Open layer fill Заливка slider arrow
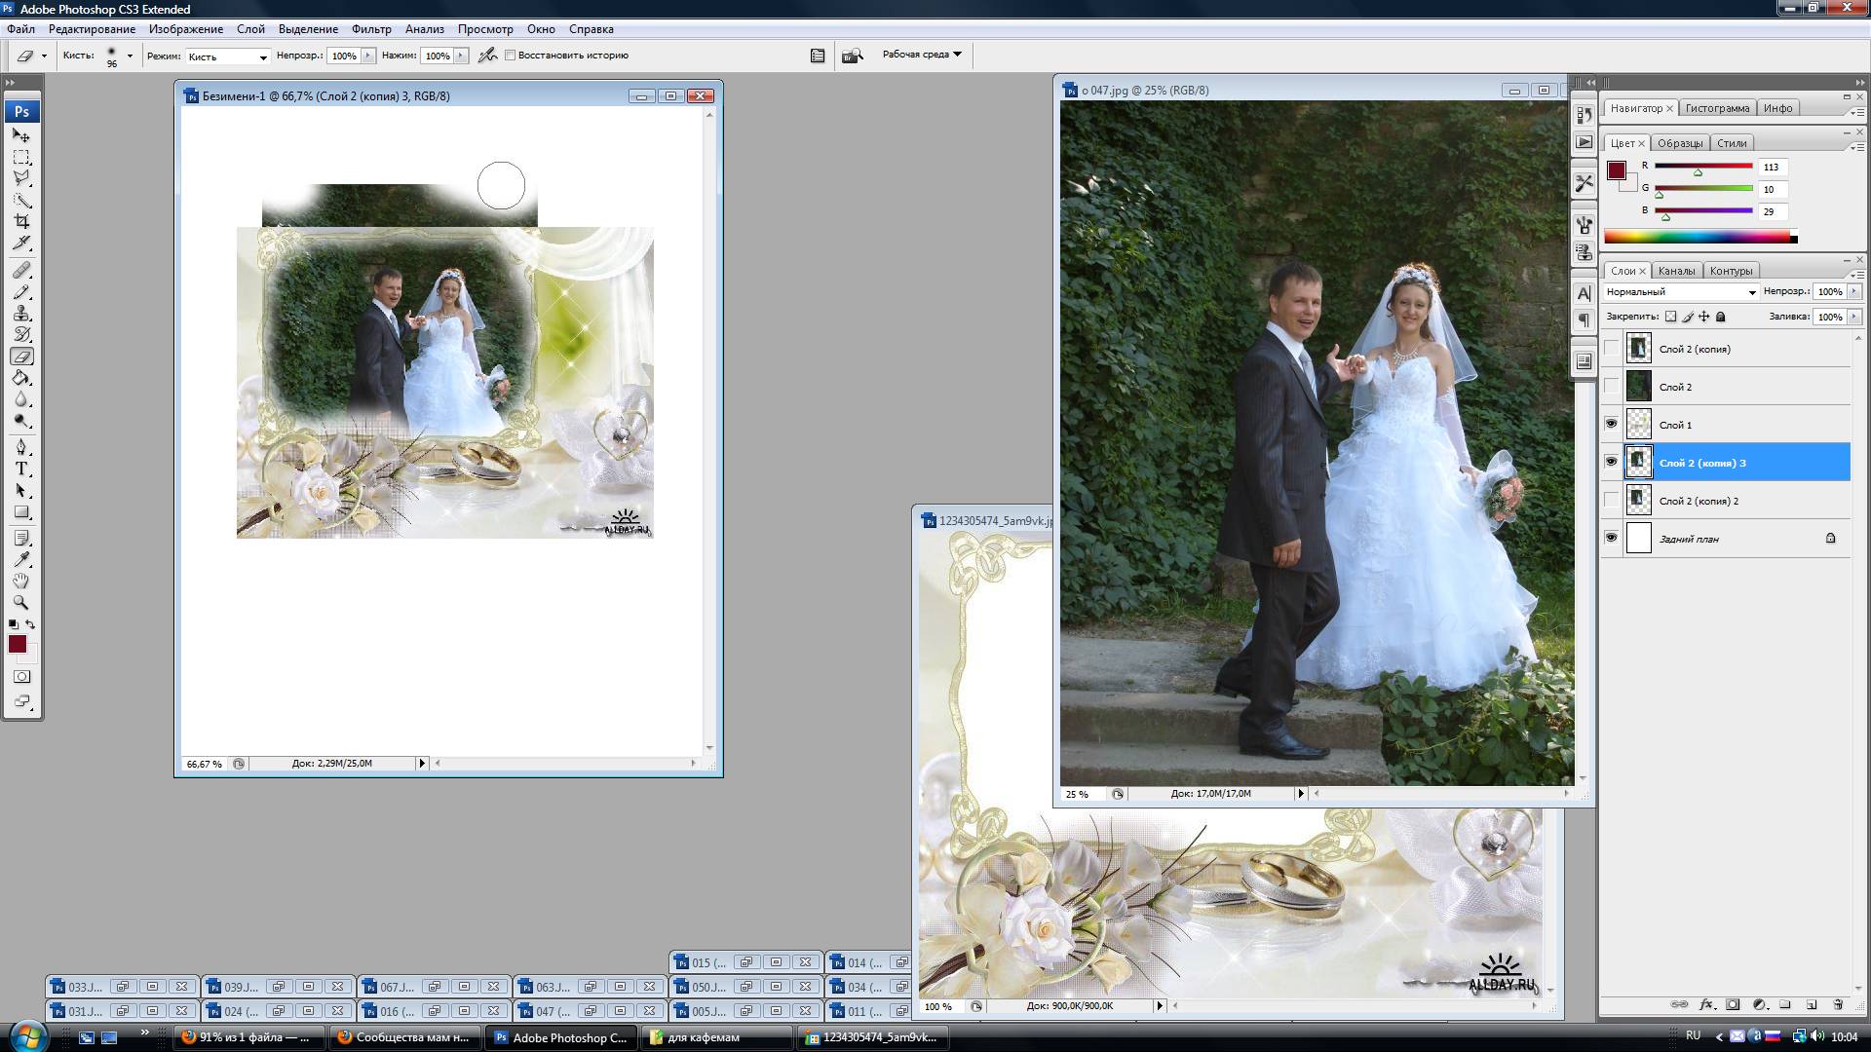Viewport: 1871px width, 1052px height. (1853, 317)
